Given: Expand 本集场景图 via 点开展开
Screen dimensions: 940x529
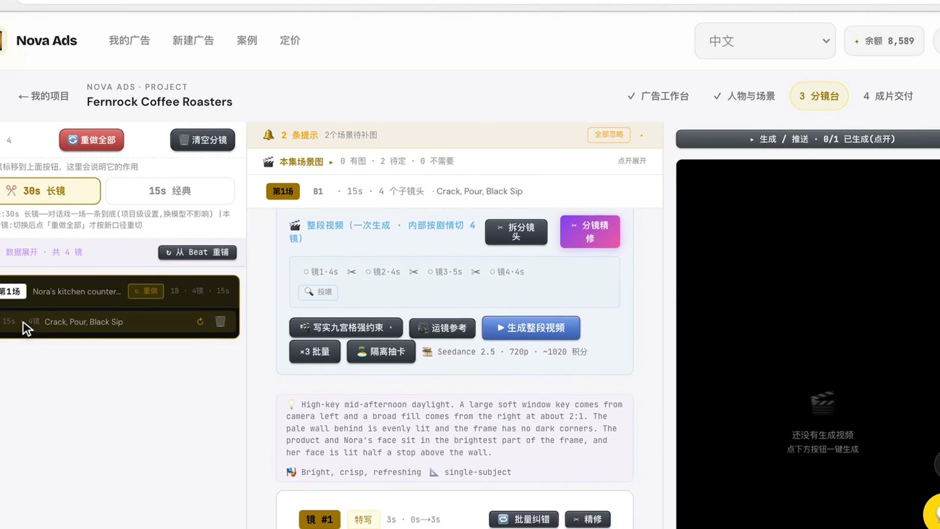Looking at the screenshot, I should coord(632,161).
